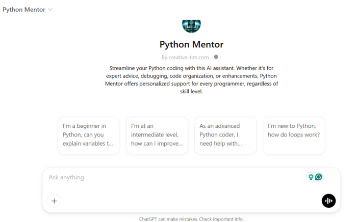Click the plus attach button

pos(54,201)
